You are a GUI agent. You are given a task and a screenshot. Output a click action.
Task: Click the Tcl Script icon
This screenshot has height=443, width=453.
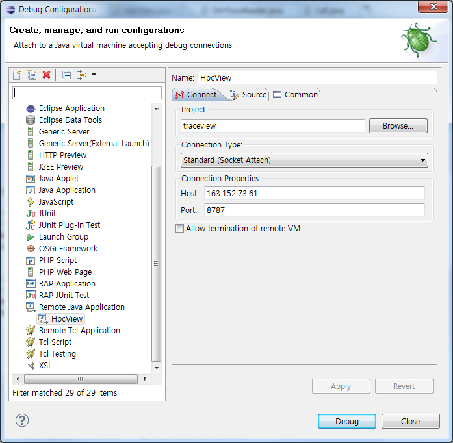[x=31, y=342]
